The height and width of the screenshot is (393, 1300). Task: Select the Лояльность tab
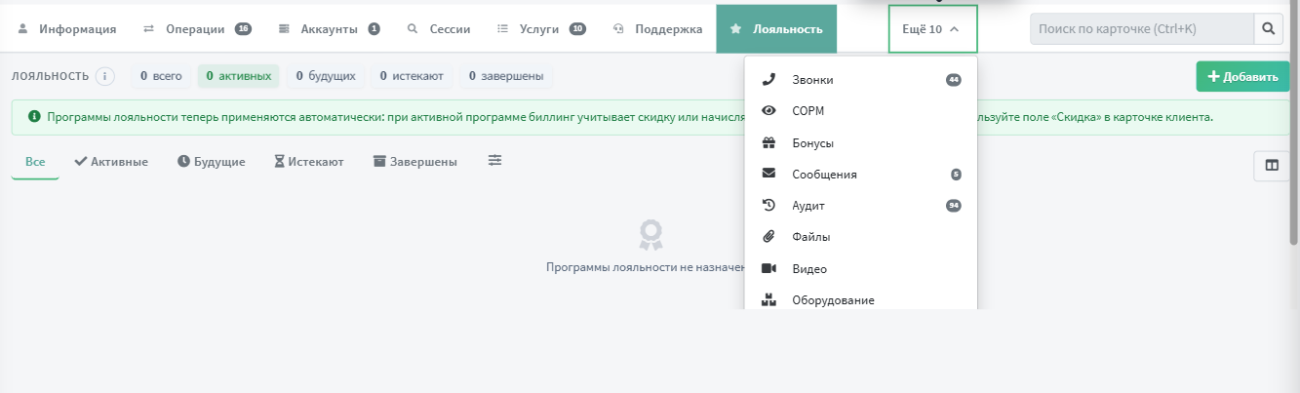click(776, 29)
